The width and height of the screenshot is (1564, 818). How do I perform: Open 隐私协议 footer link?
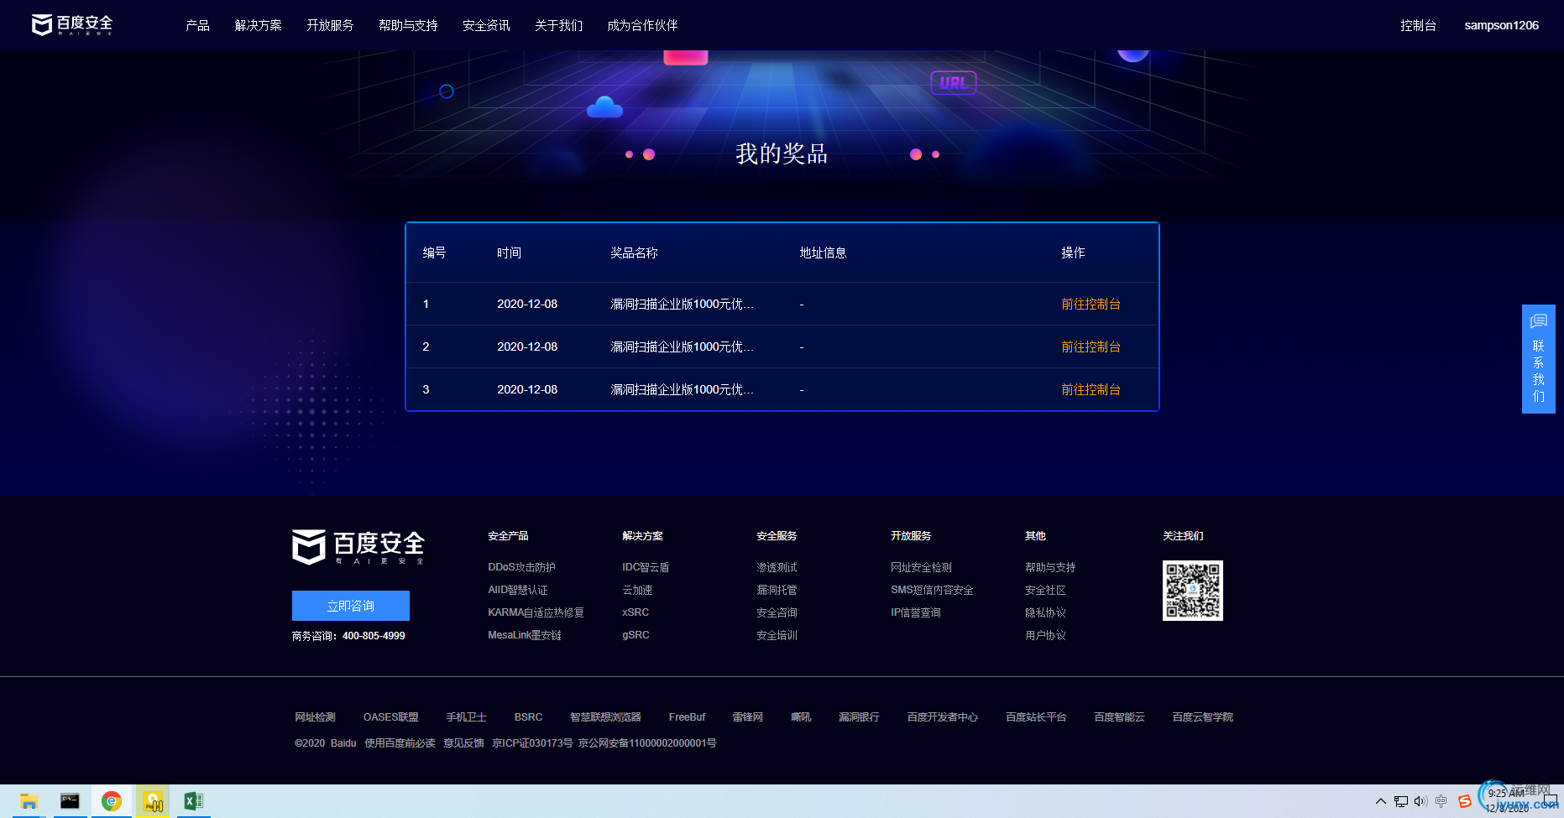click(x=1045, y=612)
